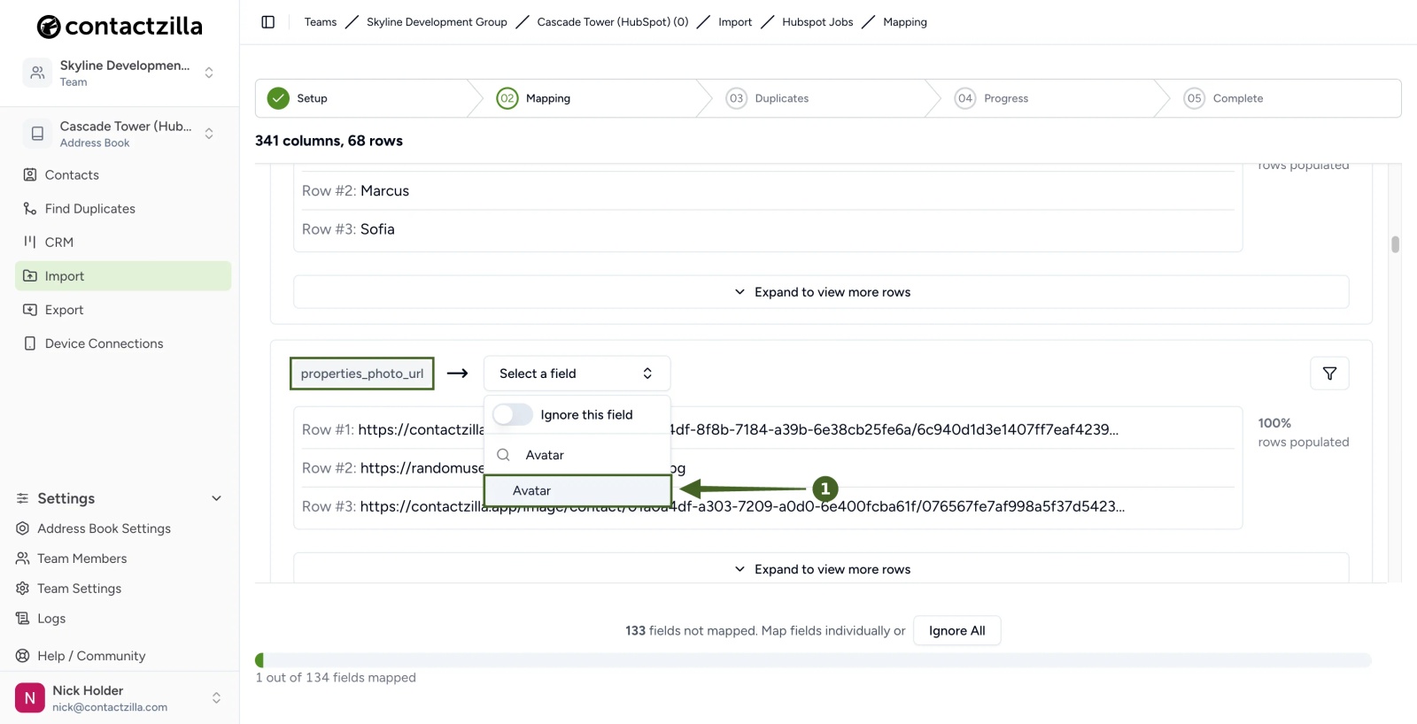Click the Ignore All button
The width and height of the screenshot is (1417, 724).
pos(956,631)
